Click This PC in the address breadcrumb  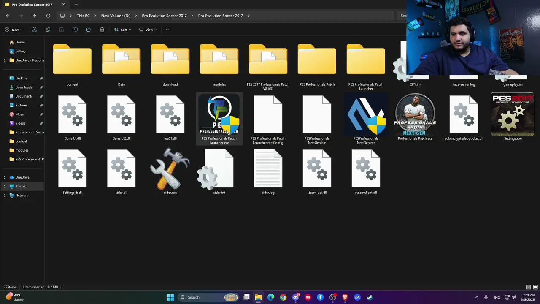point(83,16)
